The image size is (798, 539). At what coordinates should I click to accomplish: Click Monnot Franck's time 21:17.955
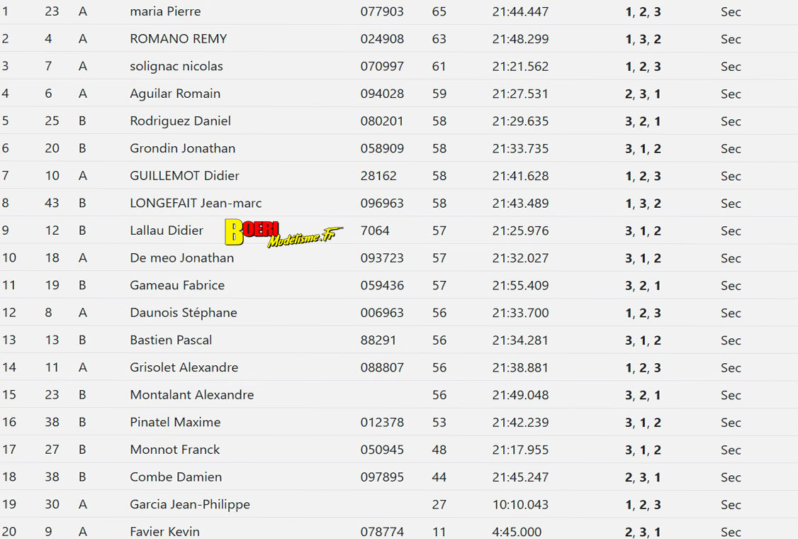[x=520, y=450]
